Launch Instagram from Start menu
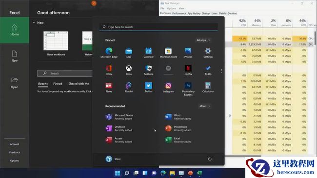This screenshot has width=317, height=178. [168, 88]
